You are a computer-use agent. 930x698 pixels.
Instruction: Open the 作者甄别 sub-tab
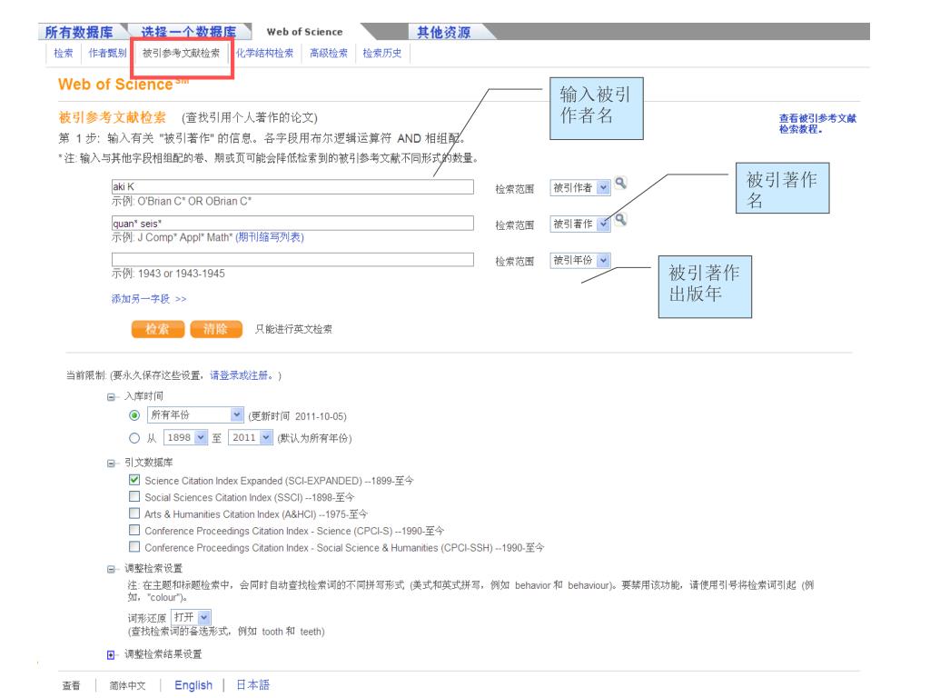pyautogui.click(x=107, y=54)
